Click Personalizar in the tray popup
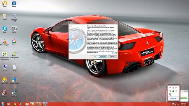Screen dimensions: 189x106 [173, 98]
